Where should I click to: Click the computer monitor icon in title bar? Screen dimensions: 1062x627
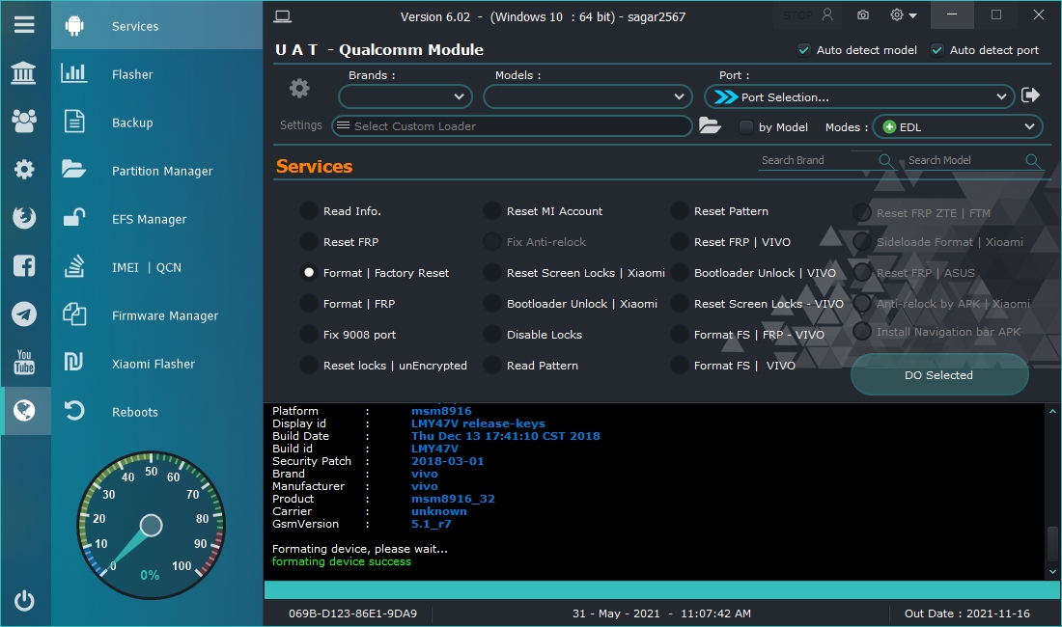click(283, 17)
